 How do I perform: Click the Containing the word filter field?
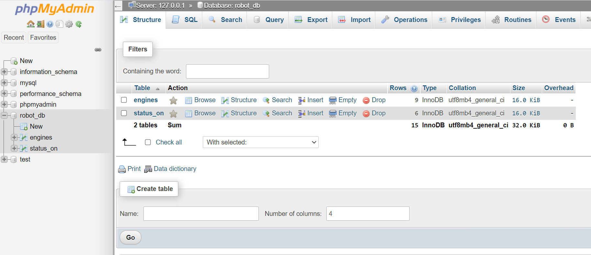[227, 71]
